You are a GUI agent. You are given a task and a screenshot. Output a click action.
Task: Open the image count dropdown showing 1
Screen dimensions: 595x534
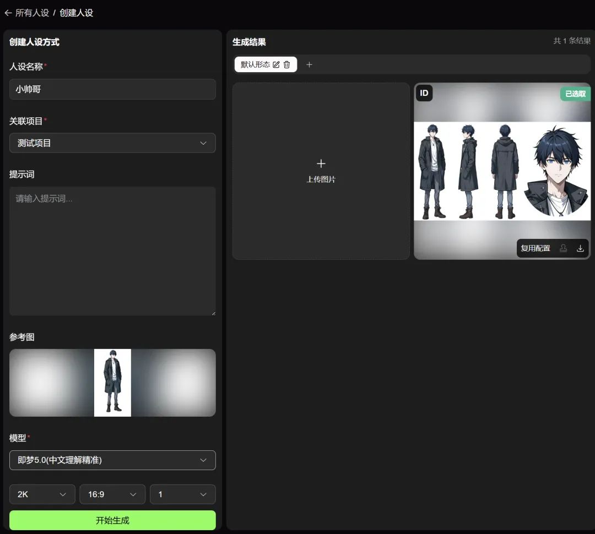182,494
